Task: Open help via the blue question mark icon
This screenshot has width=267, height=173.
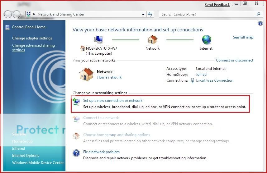Action: point(260,23)
